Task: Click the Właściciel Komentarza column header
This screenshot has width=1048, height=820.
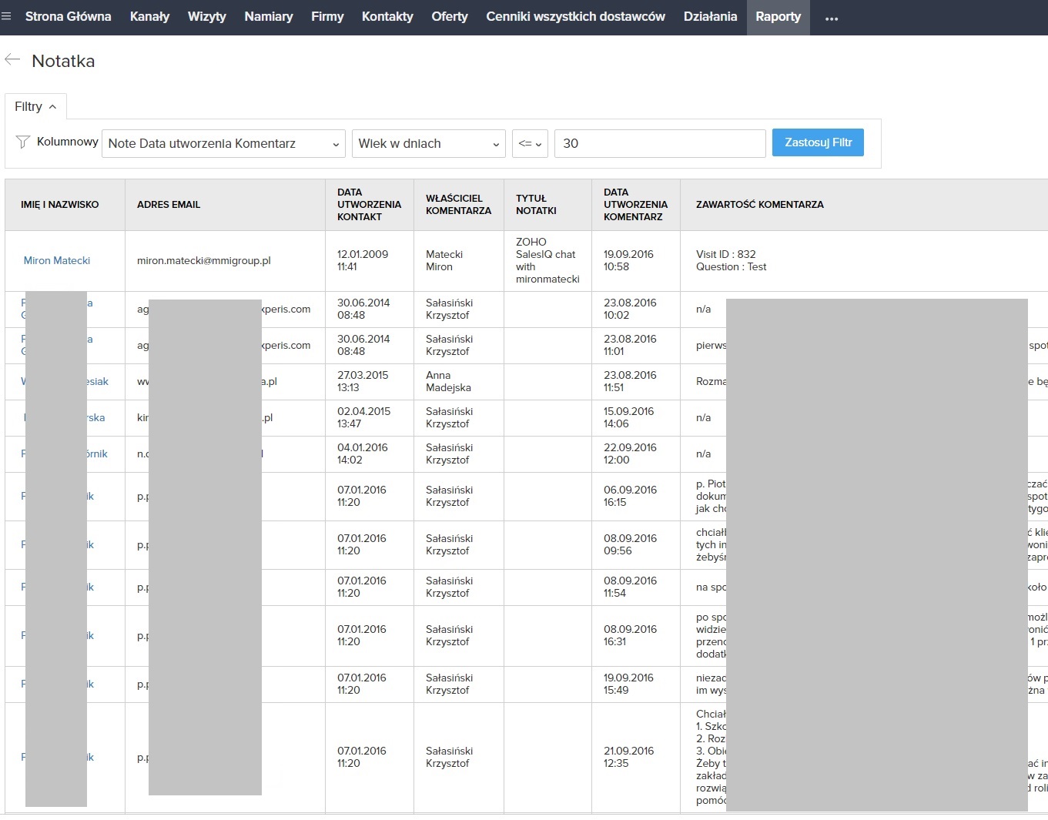Action: [x=458, y=205]
